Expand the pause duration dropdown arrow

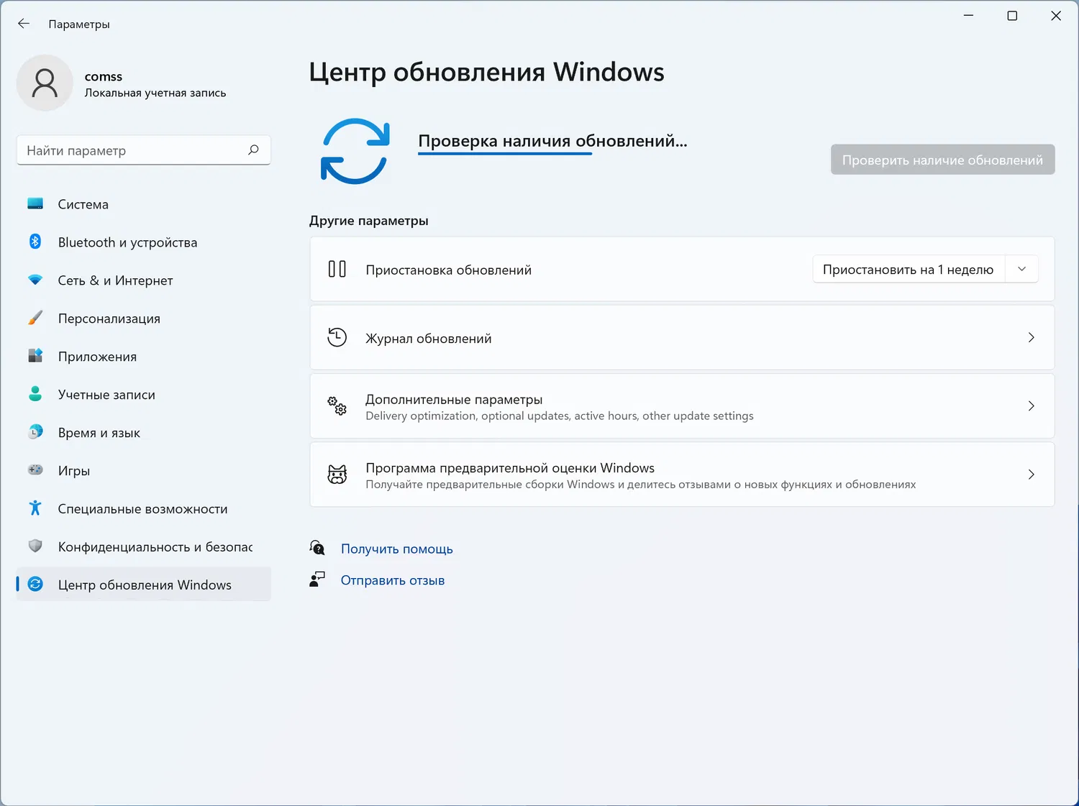coord(1021,268)
